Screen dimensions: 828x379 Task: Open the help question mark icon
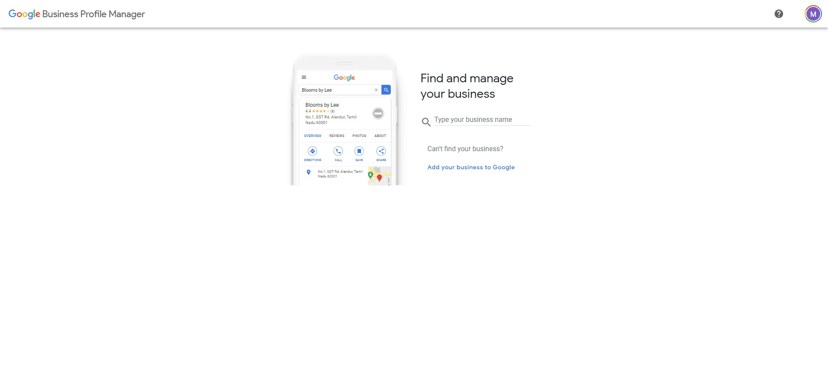coord(779,14)
